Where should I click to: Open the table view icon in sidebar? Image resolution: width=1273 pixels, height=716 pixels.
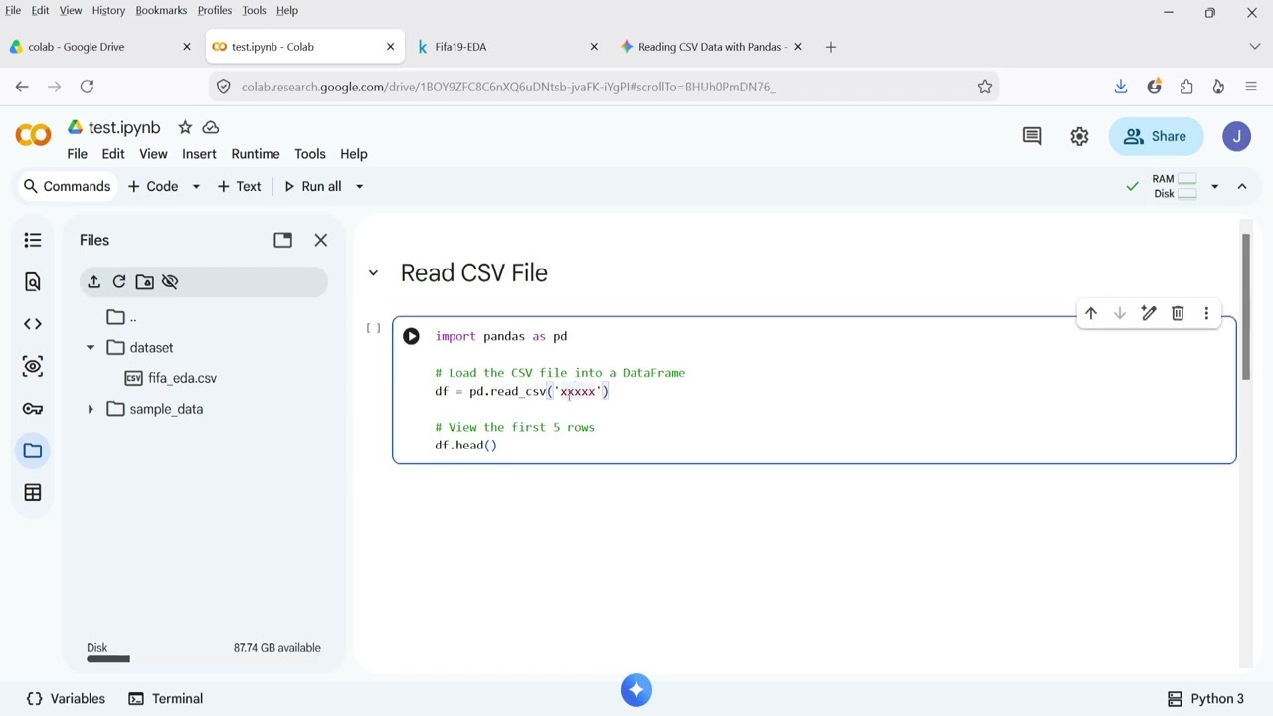pyautogui.click(x=33, y=493)
